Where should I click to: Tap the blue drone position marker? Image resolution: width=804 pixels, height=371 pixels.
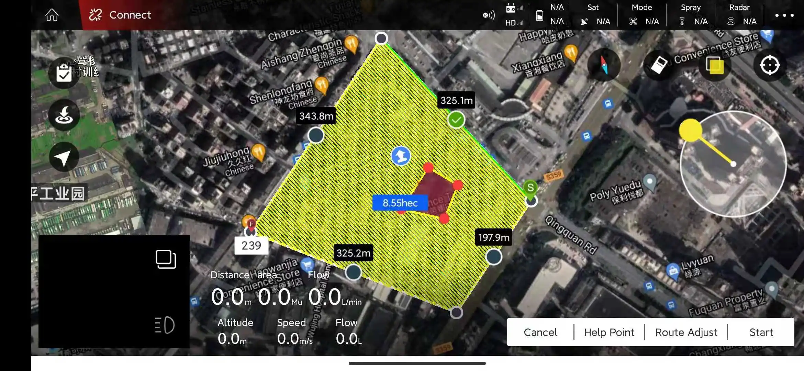[x=401, y=156]
